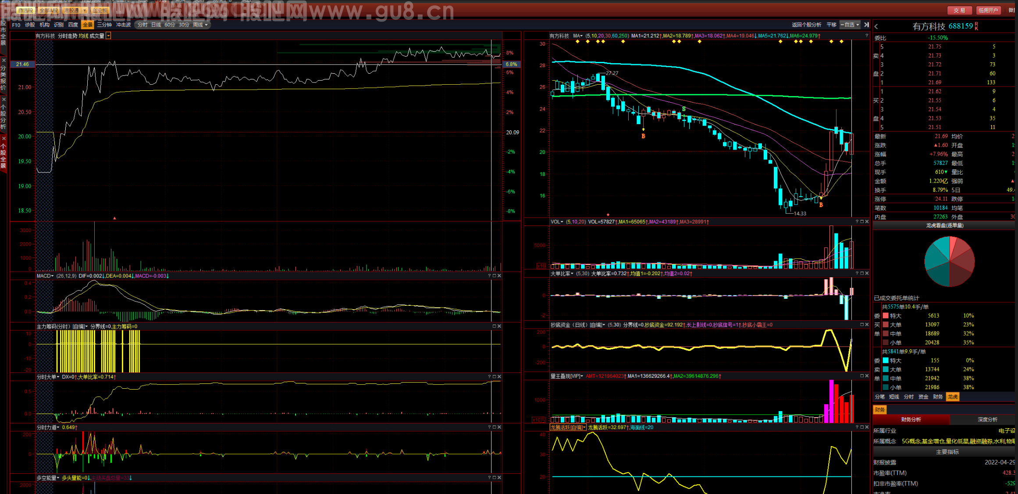Open the 自选 dropdown in the K-line toolbar
Image resolution: width=1018 pixels, height=494 pixels.
click(851, 25)
